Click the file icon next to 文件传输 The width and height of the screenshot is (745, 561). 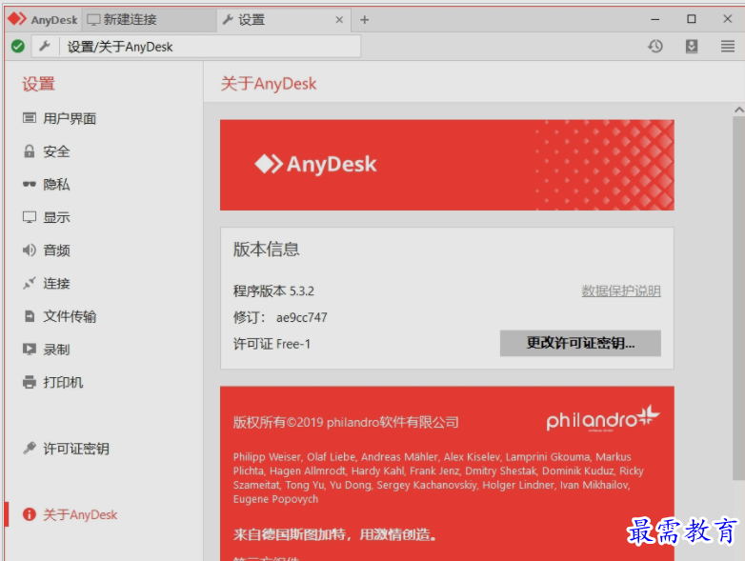coord(29,316)
